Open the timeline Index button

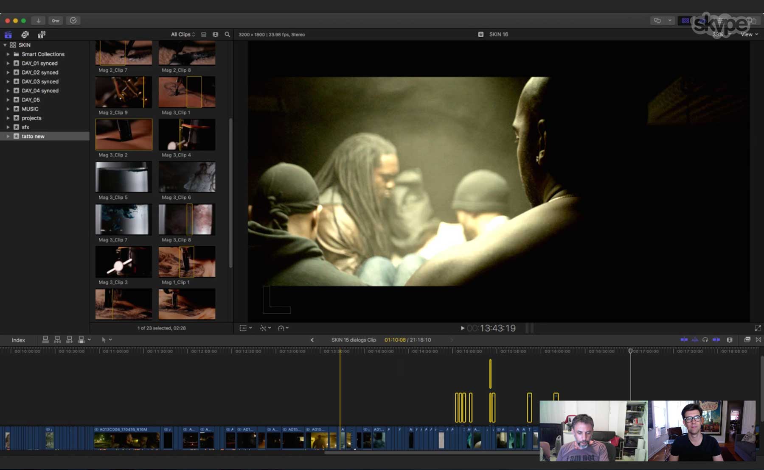(18, 340)
